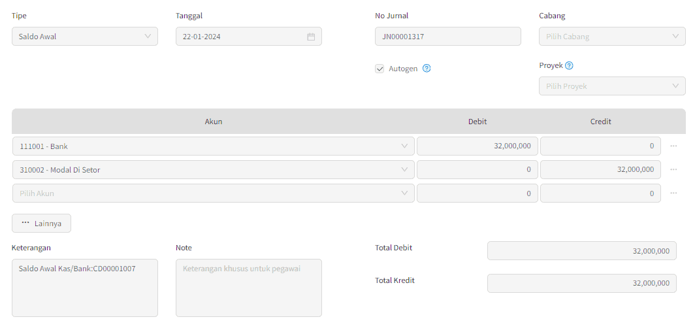Click the help icon beside Autogen
This screenshot has width=695, height=334.
click(427, 69)
